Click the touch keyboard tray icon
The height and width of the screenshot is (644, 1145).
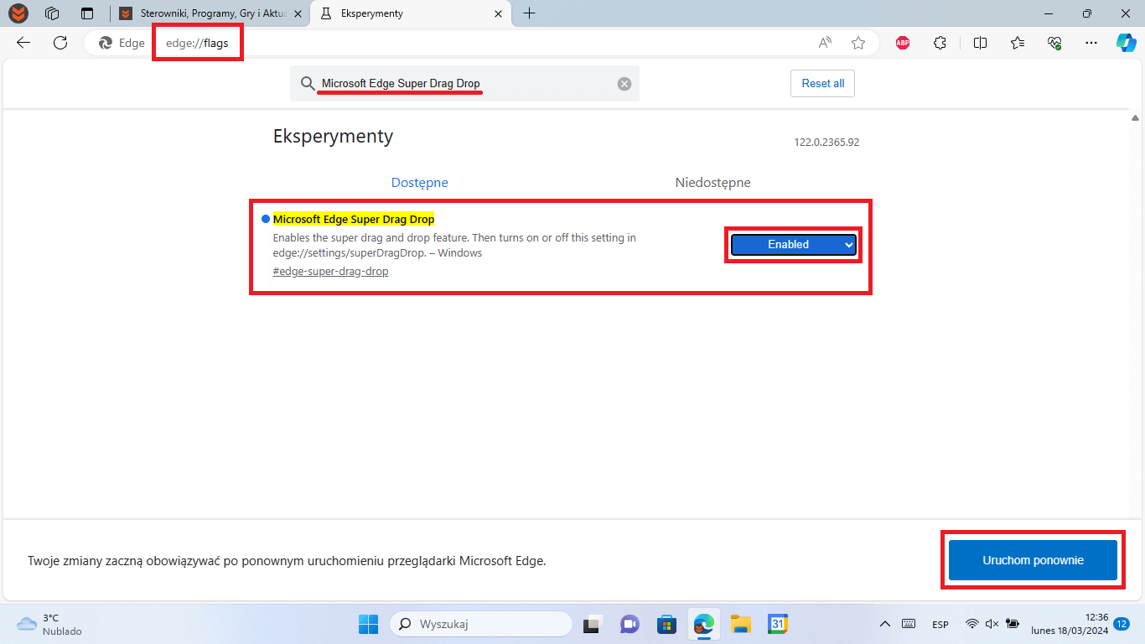click(x=909, y=624)
